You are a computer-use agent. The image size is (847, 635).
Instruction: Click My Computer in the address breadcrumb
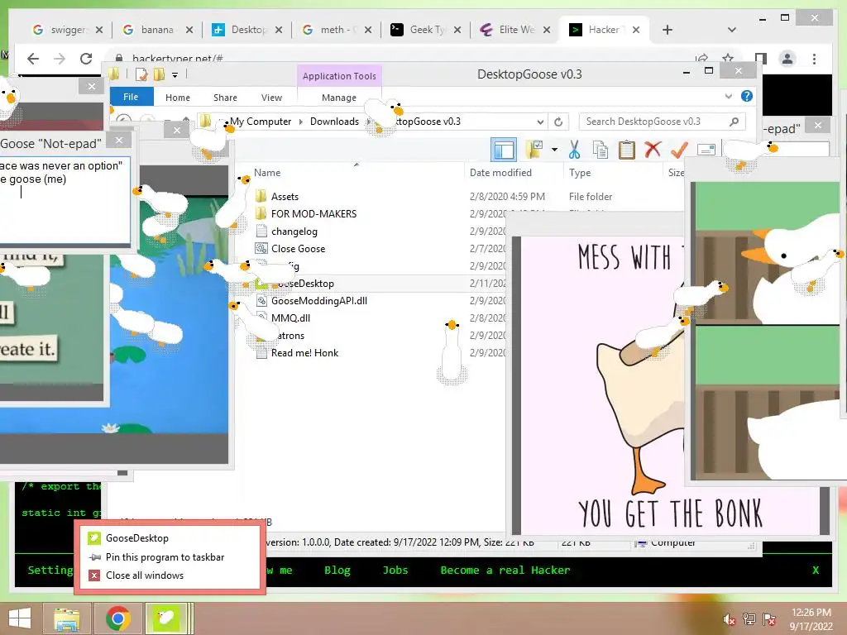(x=261, y=122)
